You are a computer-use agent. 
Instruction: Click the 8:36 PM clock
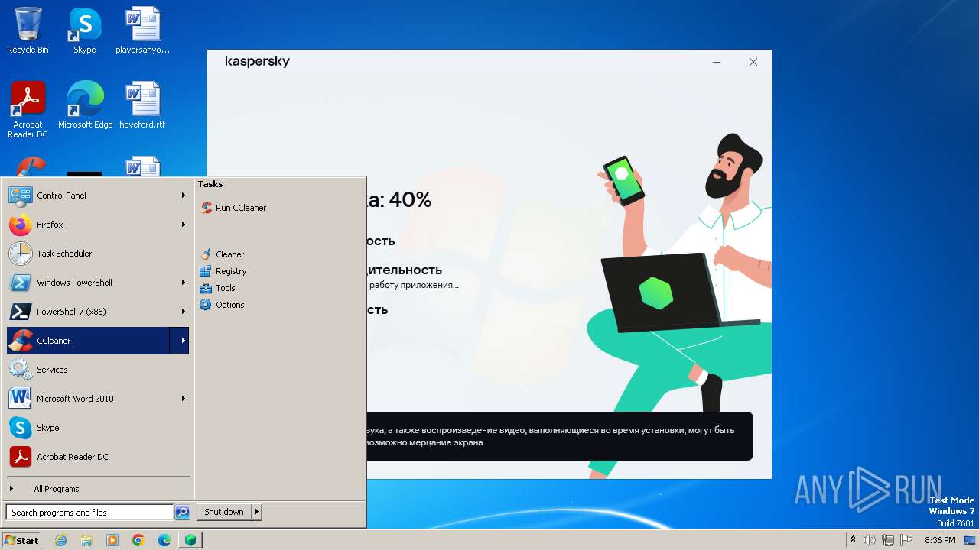(940, 540)
